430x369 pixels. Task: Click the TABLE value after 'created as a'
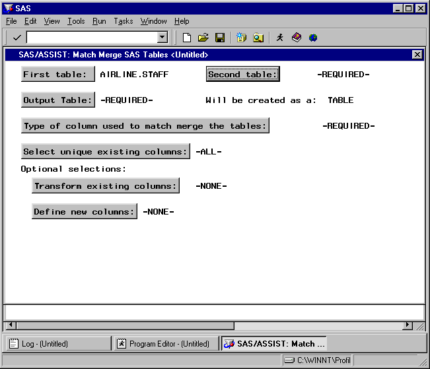[x=341, y=100]
